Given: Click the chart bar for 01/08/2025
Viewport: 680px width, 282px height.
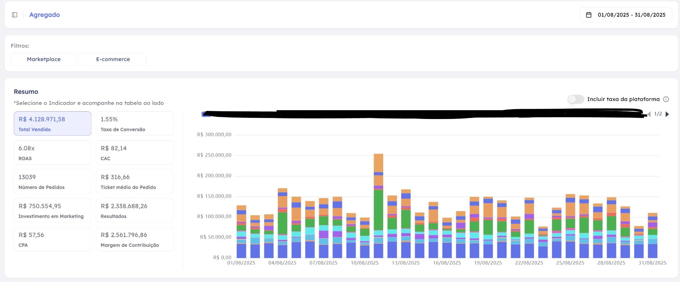Looking at the screenshot, I should (x=241, y=232).
